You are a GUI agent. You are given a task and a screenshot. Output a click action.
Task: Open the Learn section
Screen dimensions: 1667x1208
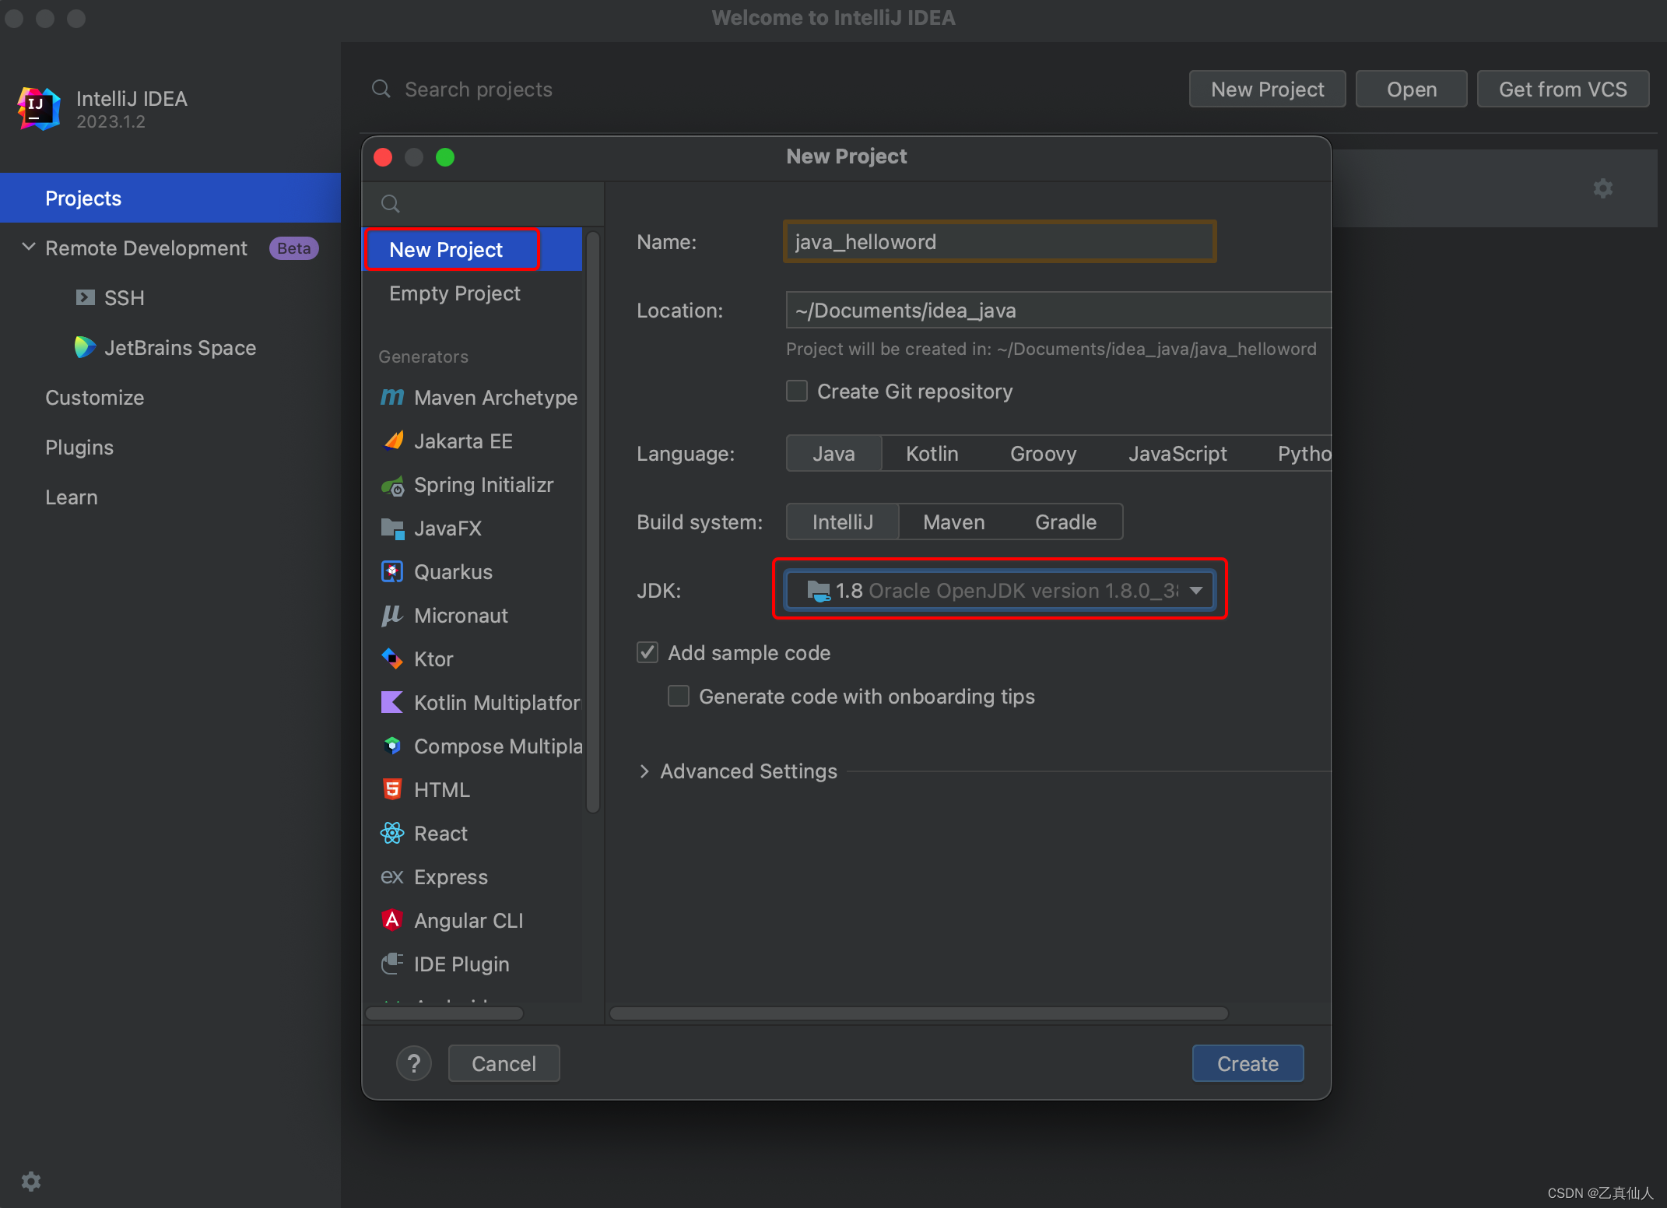click(x=72, y=497)
